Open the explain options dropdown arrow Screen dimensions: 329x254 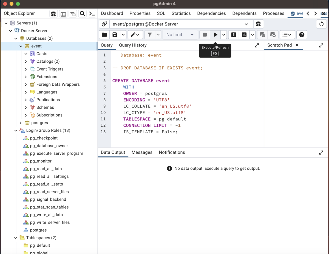pyautogui.click(x=252, y=35)
